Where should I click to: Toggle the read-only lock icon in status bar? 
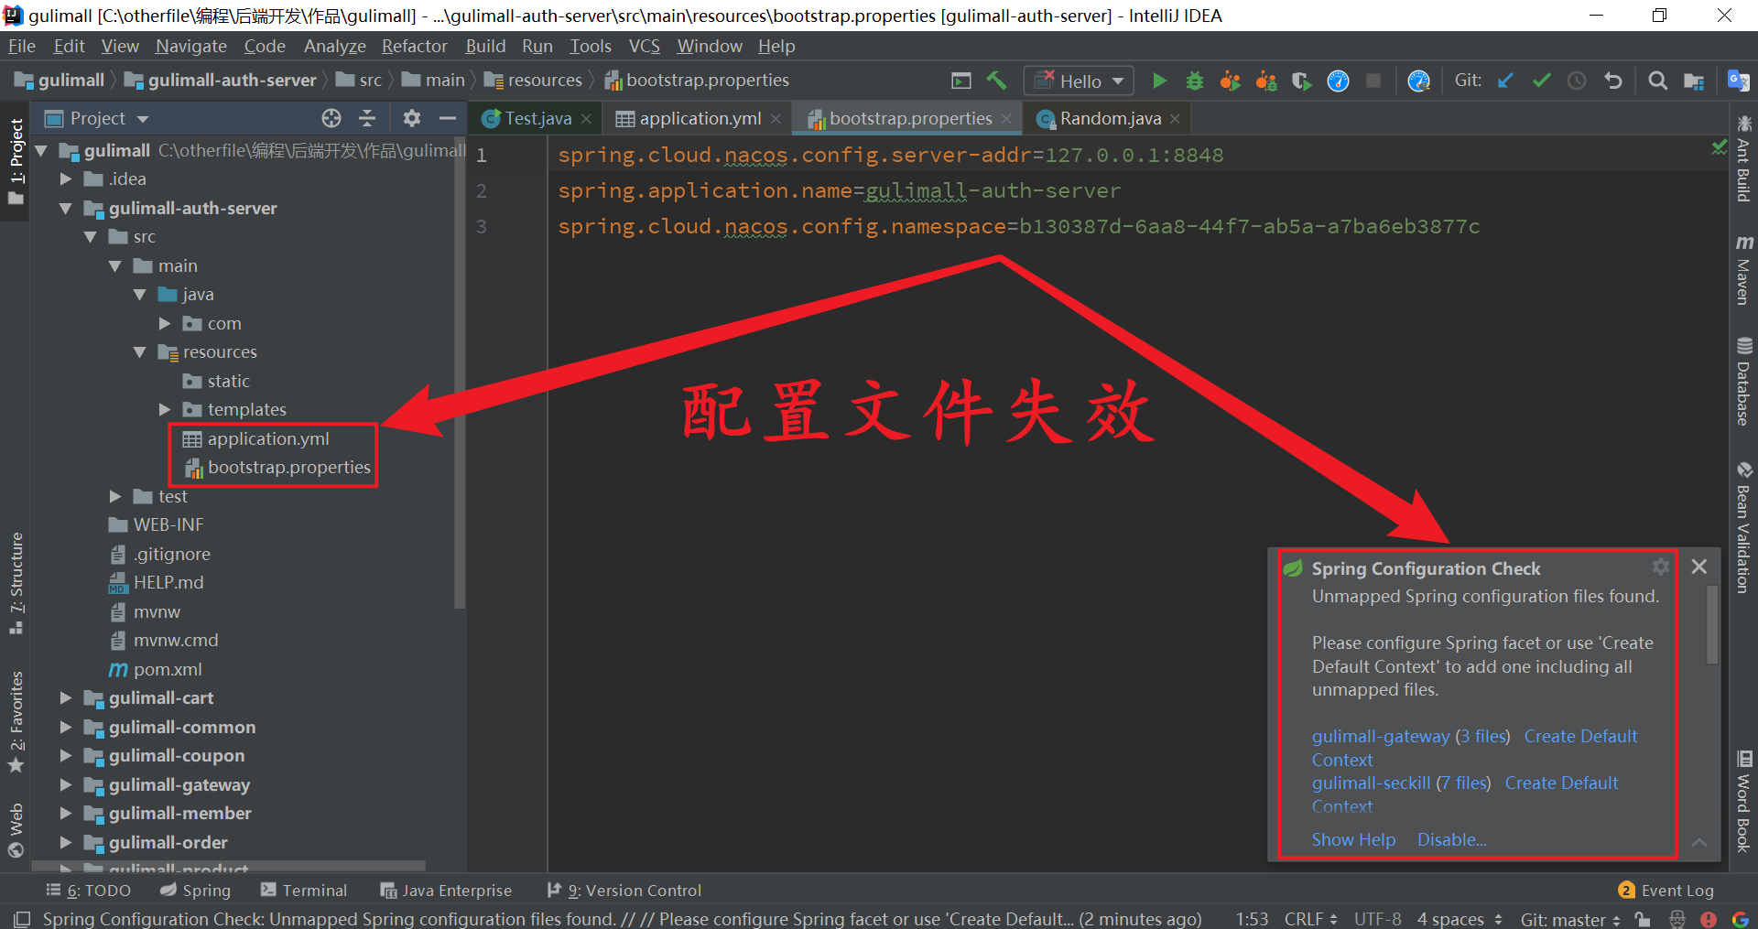[1643, 919]
